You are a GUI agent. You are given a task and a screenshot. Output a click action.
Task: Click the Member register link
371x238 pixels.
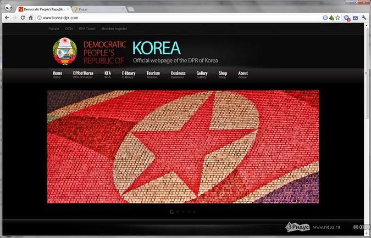point(114,28)
